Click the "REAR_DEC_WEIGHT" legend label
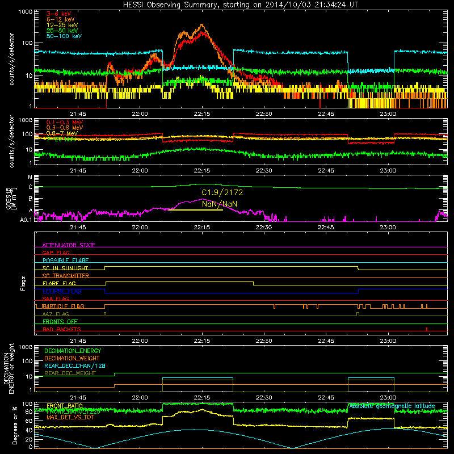 tap(70, 373)
